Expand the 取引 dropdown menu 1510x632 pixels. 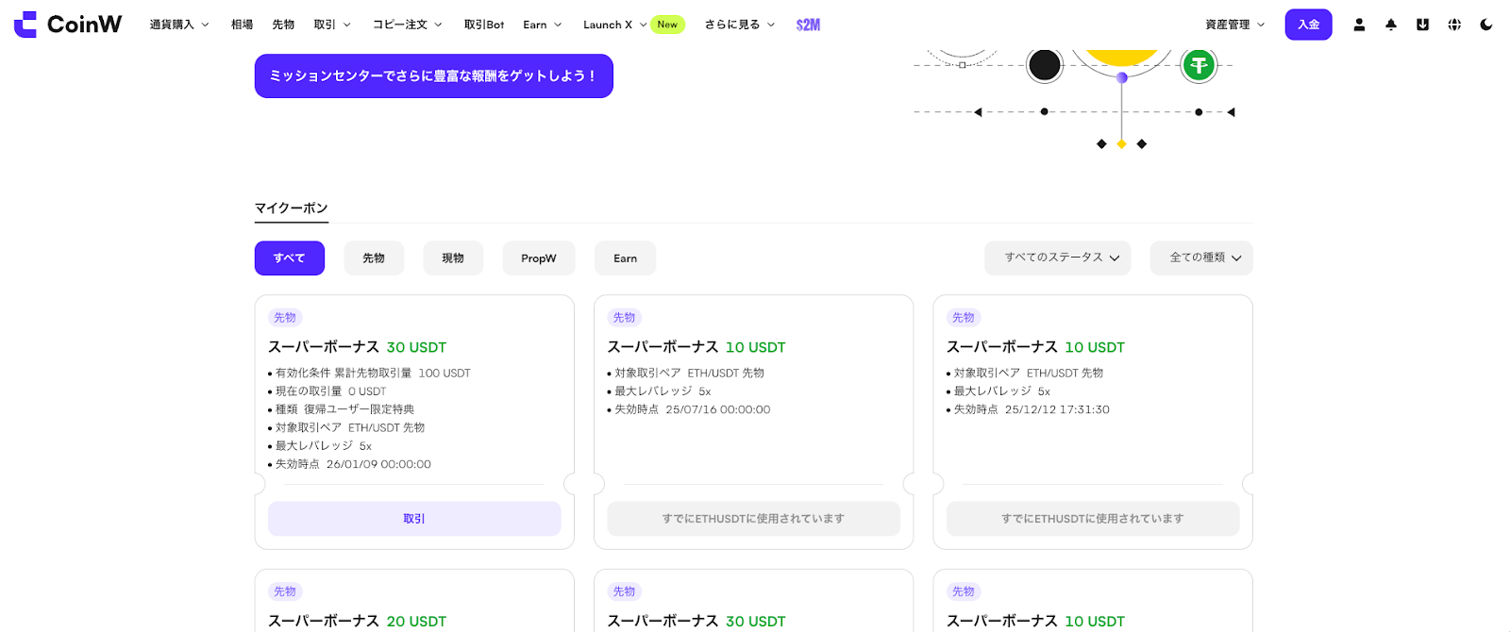pos(332,25)
